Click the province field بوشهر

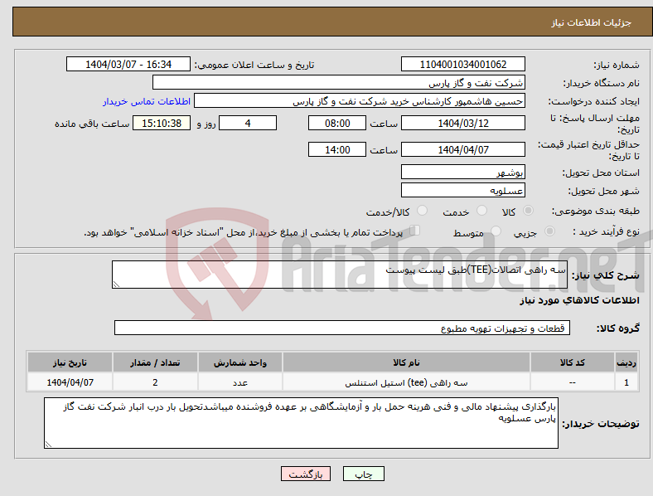[x=462, y=172]
